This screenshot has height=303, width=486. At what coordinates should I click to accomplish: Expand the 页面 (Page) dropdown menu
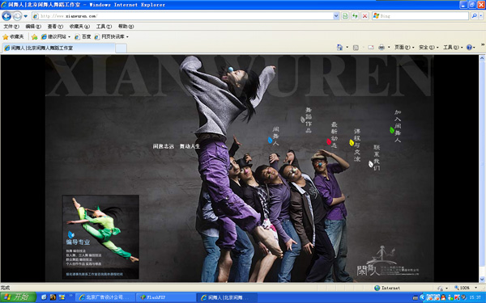404,48
